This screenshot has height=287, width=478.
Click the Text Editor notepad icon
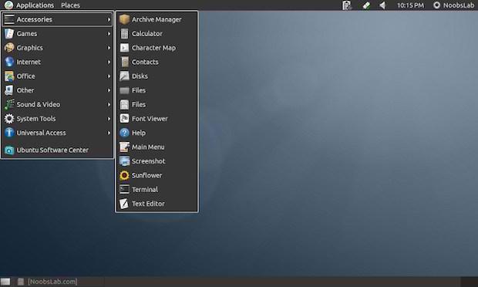click(x=124, y=204)
